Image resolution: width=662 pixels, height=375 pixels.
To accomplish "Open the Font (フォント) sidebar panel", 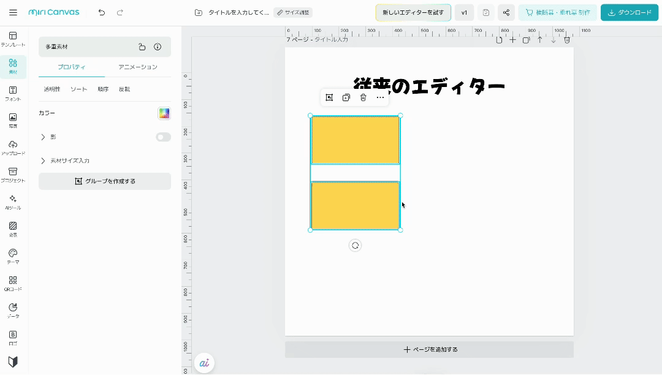I will 13,94.
